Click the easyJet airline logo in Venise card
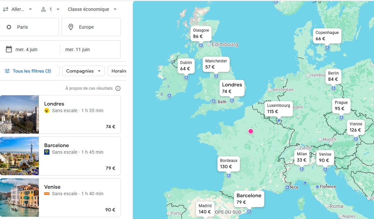 pos(47,194)
